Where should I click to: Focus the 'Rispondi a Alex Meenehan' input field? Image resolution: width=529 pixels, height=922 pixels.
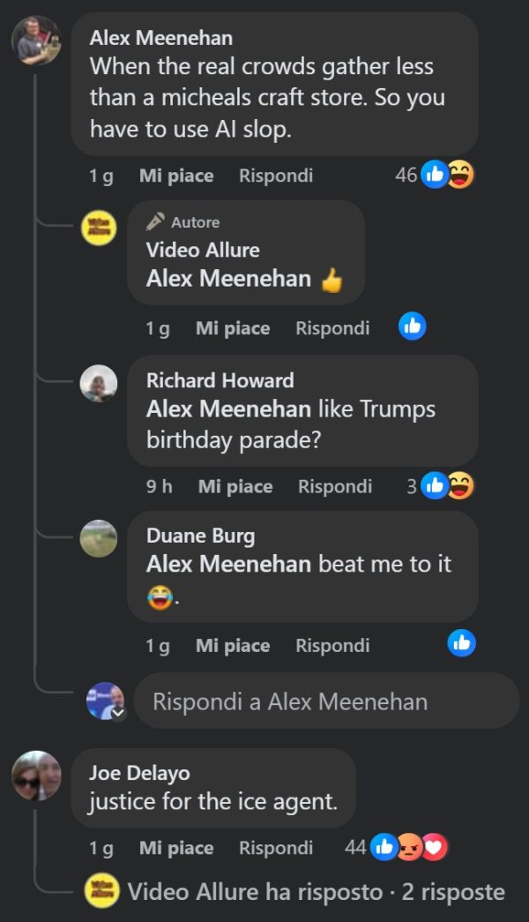click(327, 701)
